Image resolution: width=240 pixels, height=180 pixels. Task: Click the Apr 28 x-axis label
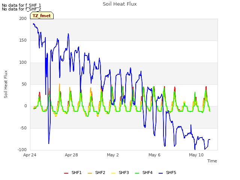(71, 155)
